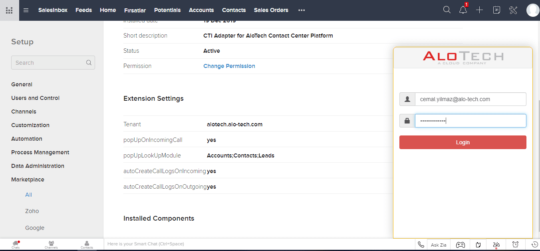Click the calendar icon in top bar

tap(496, 10)
